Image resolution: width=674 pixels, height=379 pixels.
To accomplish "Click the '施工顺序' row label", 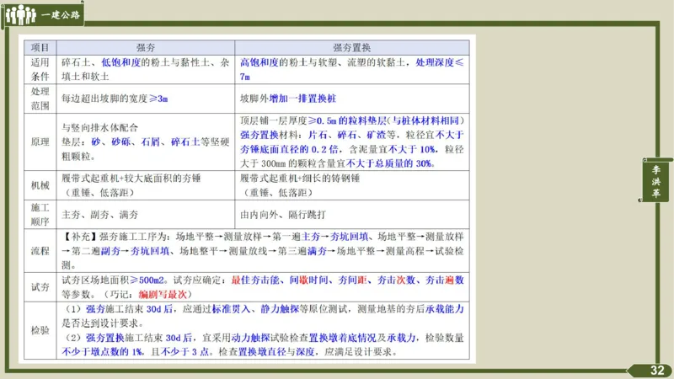I will point(40,215).
